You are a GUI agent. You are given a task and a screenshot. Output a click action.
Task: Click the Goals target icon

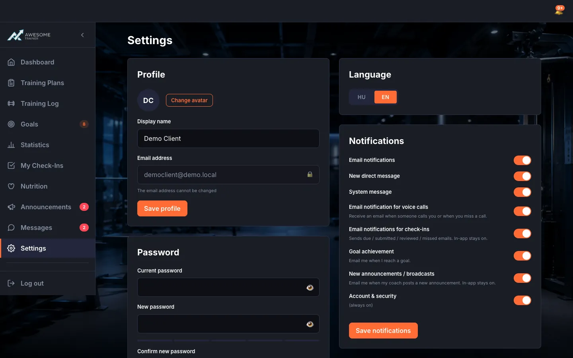(x=11, y=124)
